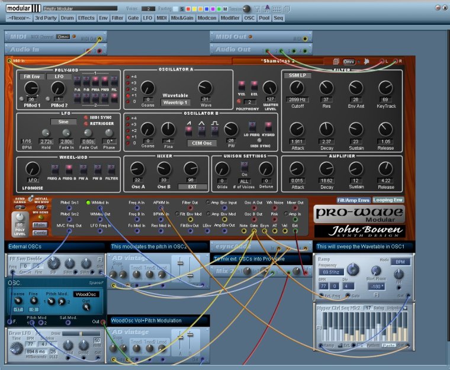The height and width of the screenshot is (370, 450).
Task: Click the LFO Freq In jack
Action: pyautogui.click(x=100, y=231)
